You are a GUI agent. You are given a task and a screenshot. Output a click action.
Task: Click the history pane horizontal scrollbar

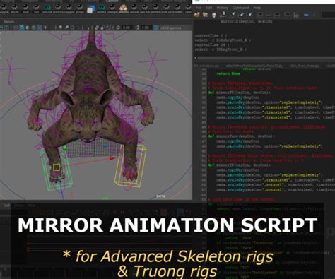266,58
